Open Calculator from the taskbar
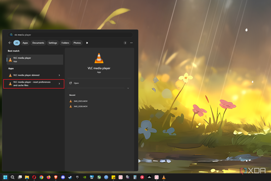 coord(135,177)
